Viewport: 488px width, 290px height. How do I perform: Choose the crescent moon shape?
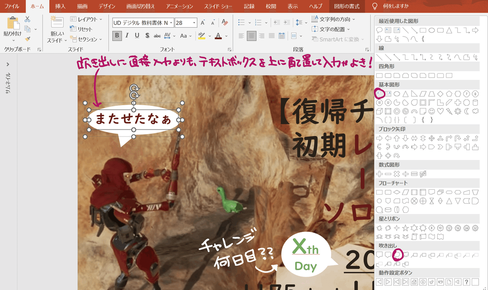[466, 111]
